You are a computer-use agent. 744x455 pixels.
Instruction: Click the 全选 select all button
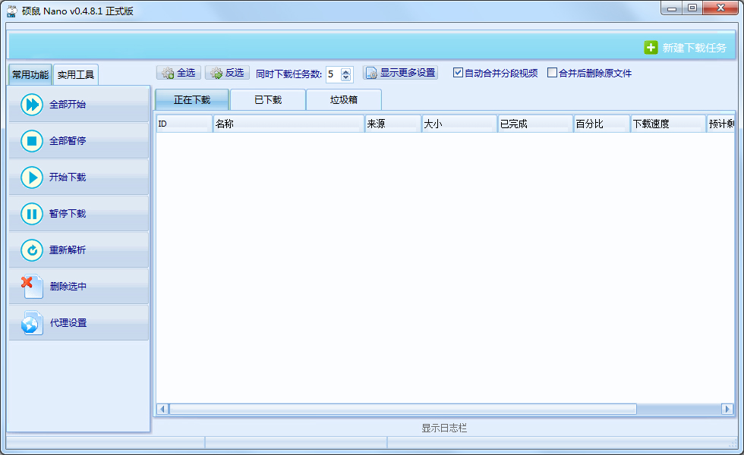(x=178, y=73)
